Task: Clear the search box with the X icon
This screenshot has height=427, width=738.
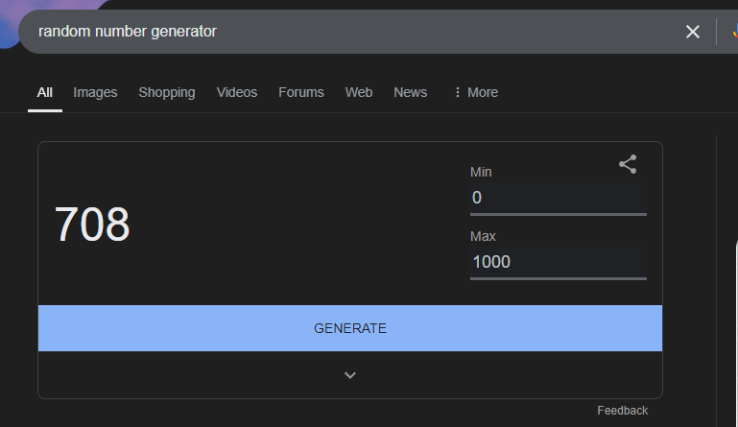Action: pos(692,32)
